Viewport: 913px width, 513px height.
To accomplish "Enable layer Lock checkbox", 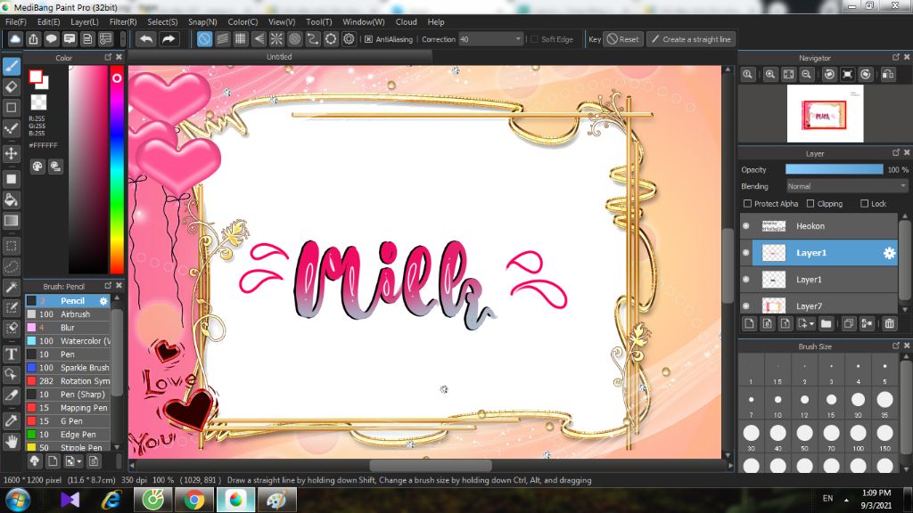I will tap(865, 204).
